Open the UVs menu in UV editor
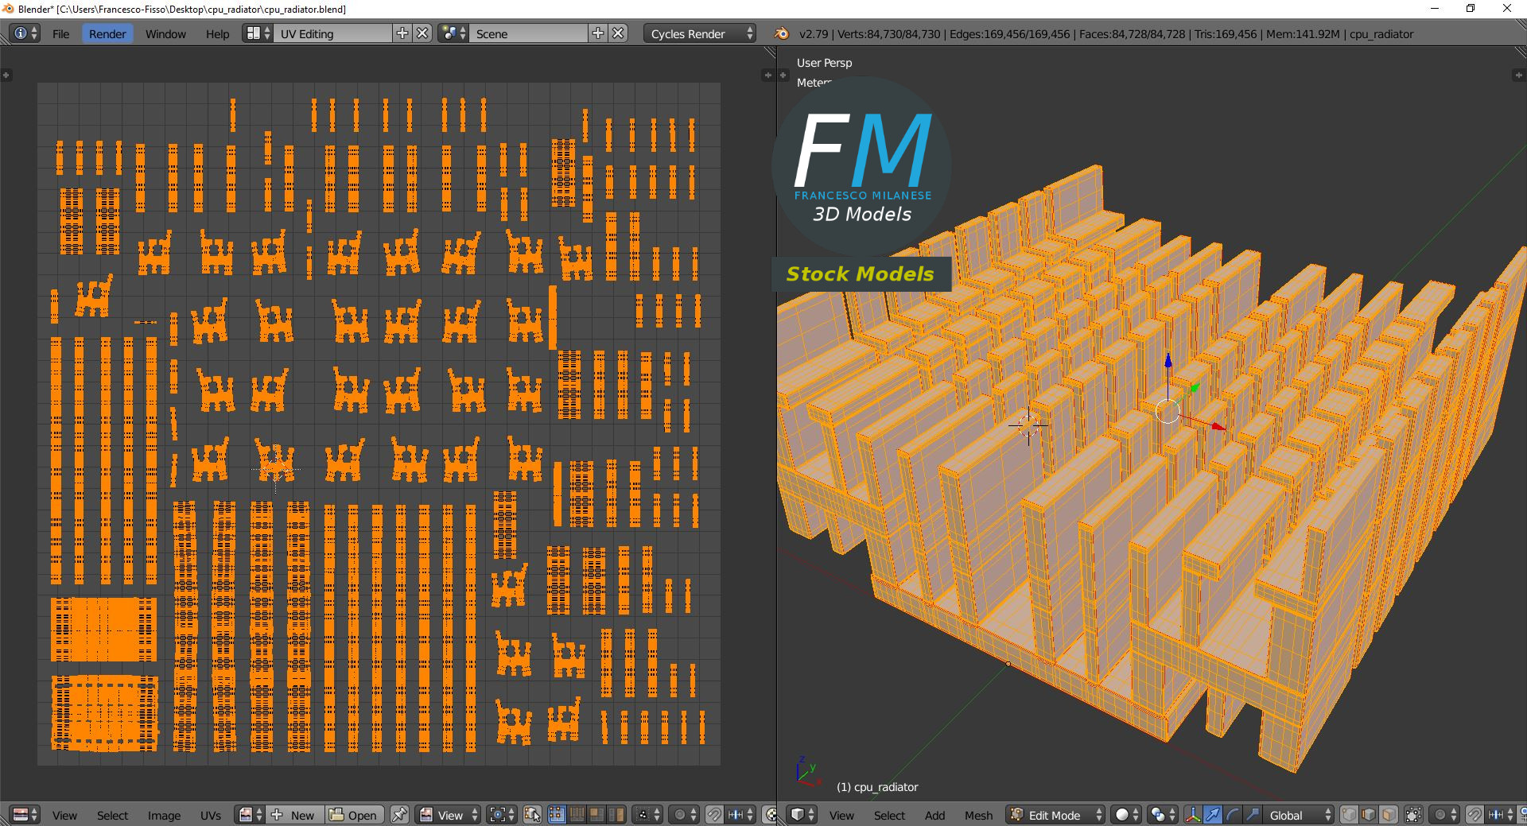Viewport: 1527px width, 826px height. (x=211, y=815)
